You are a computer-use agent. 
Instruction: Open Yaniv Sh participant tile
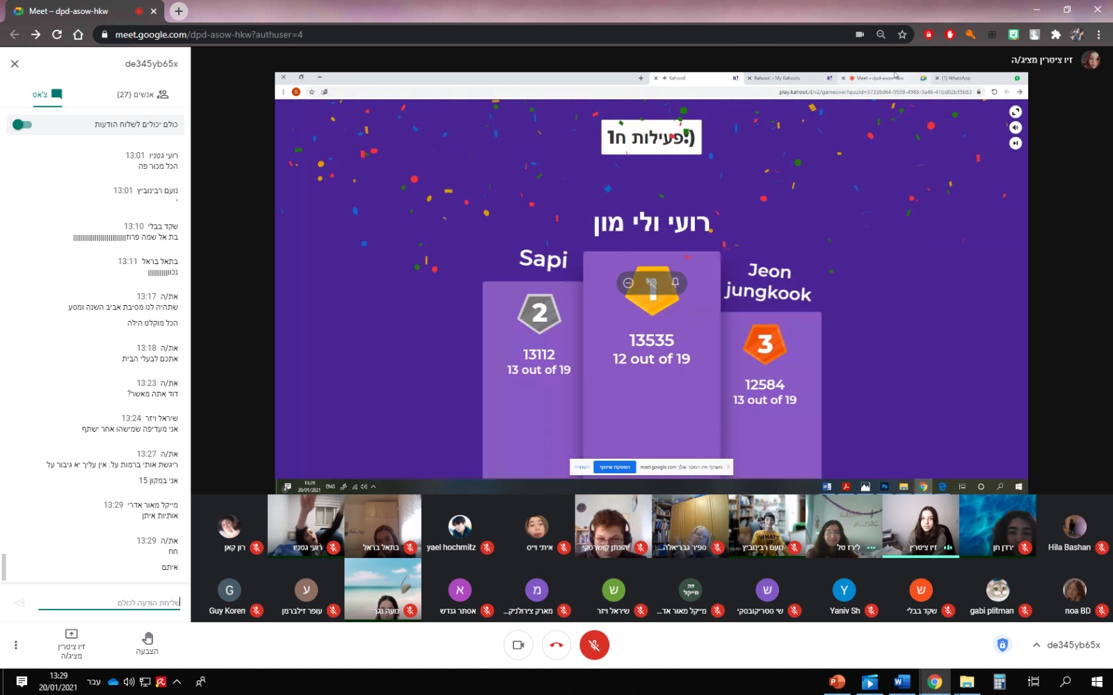(844, 590)
